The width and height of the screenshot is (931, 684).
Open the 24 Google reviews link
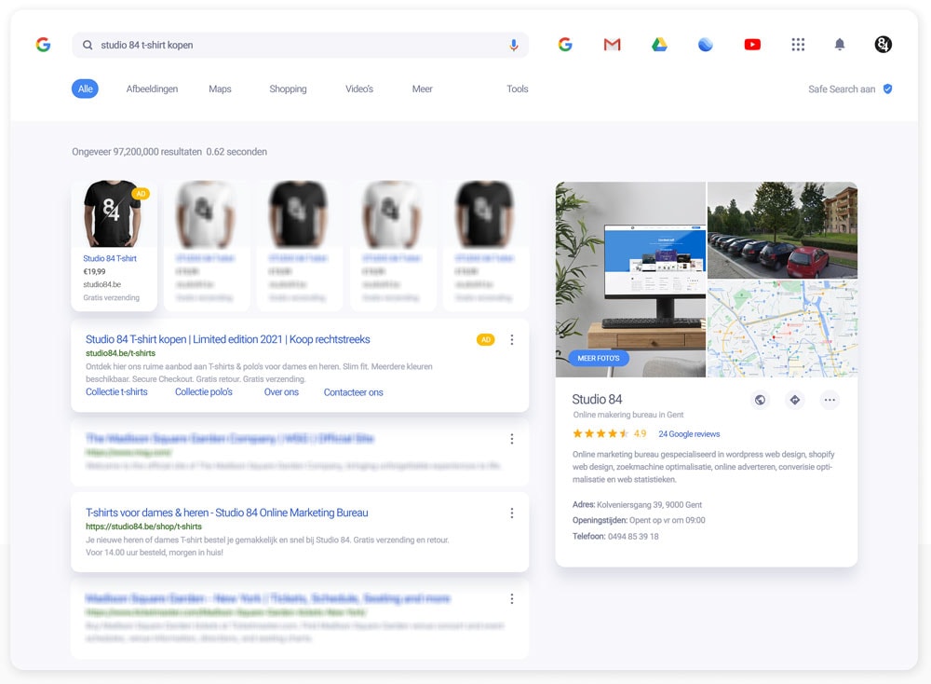click(x=689, y=434)
